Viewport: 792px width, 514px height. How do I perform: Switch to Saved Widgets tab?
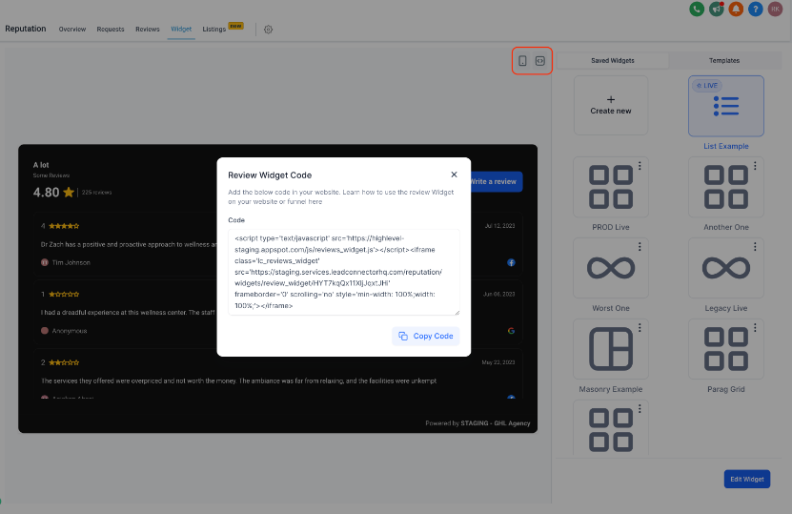point(613,61)
